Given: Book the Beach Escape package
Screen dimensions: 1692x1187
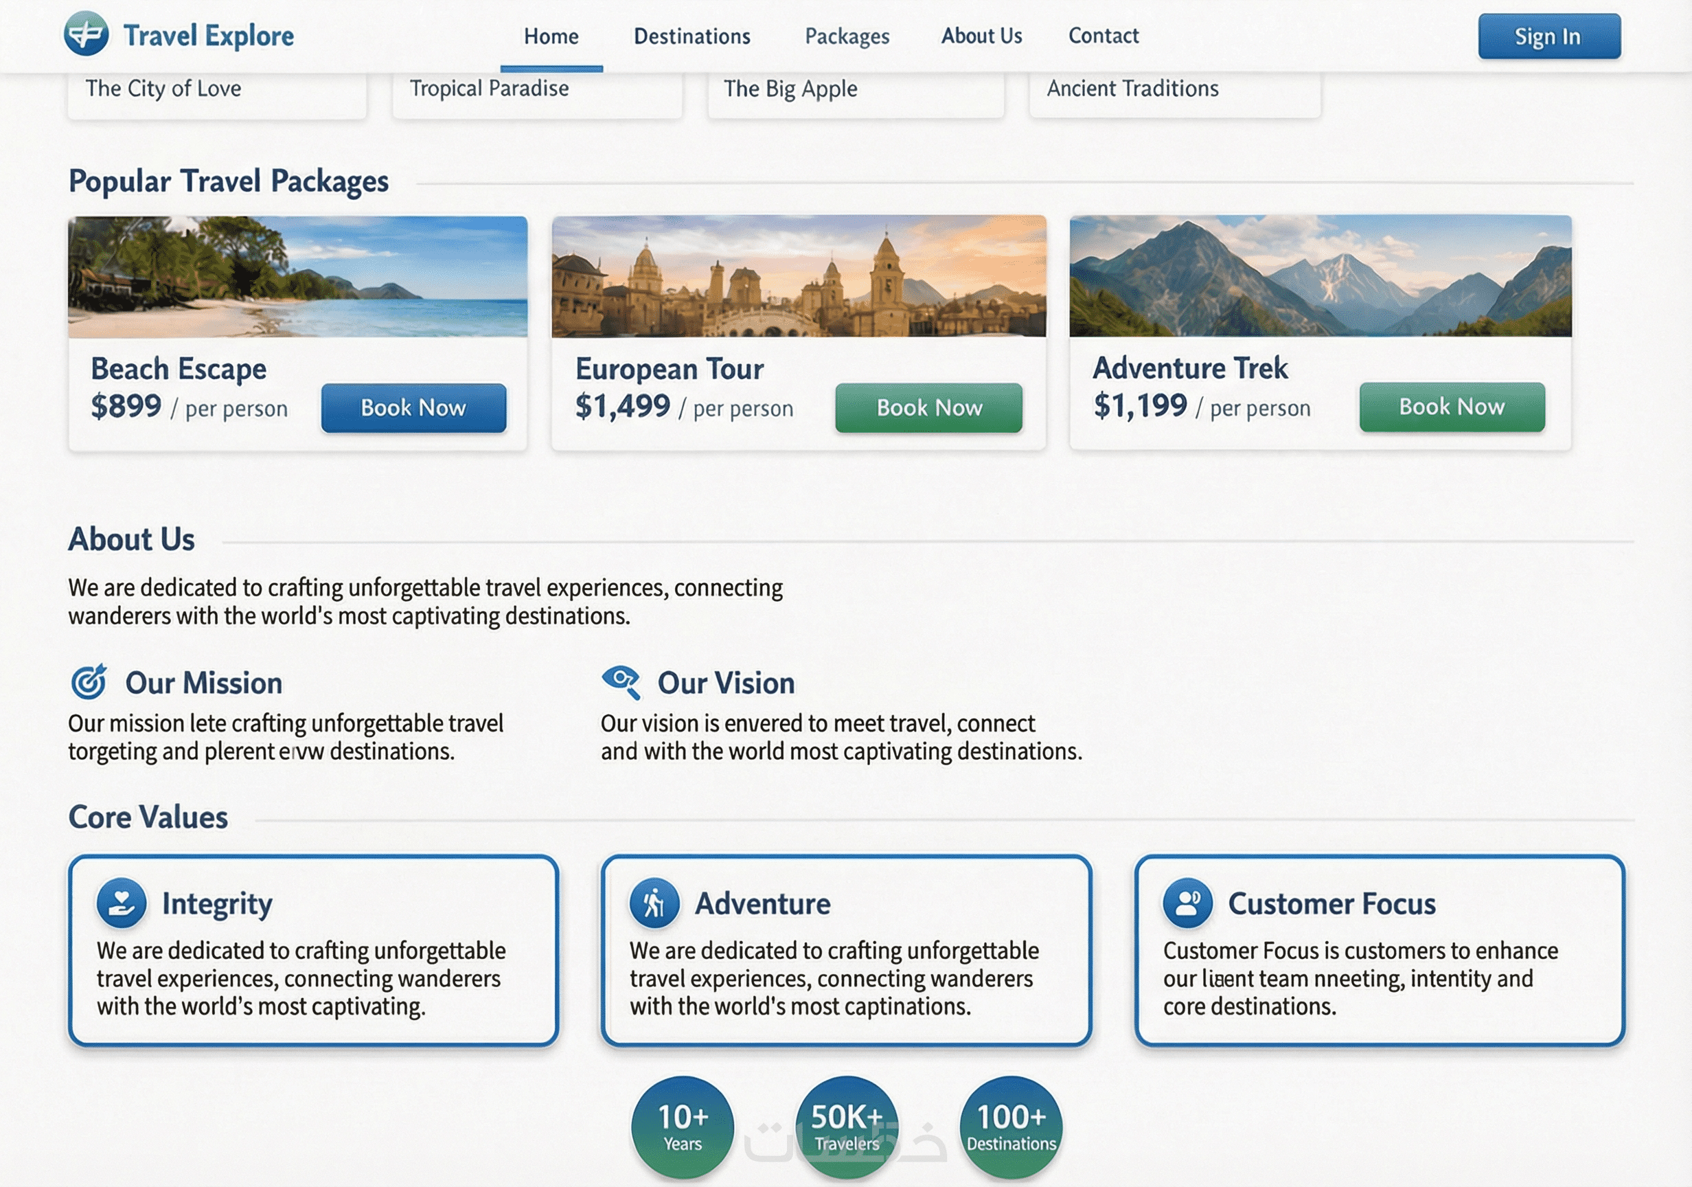Looking at the screenshot, I should (x=413, y=408).
